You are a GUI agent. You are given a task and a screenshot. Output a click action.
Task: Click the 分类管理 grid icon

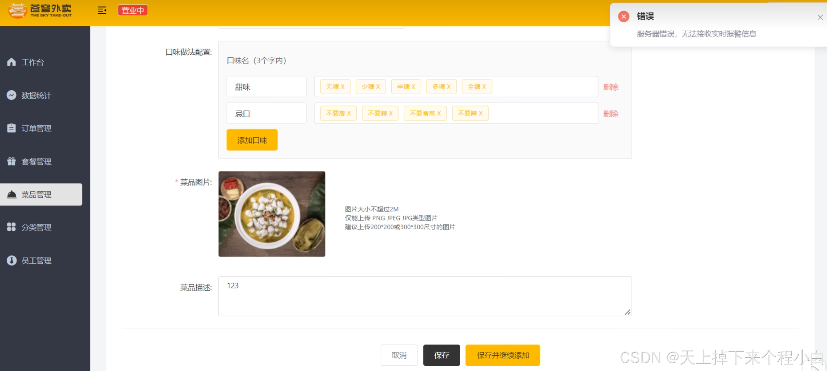click(11, 227)
